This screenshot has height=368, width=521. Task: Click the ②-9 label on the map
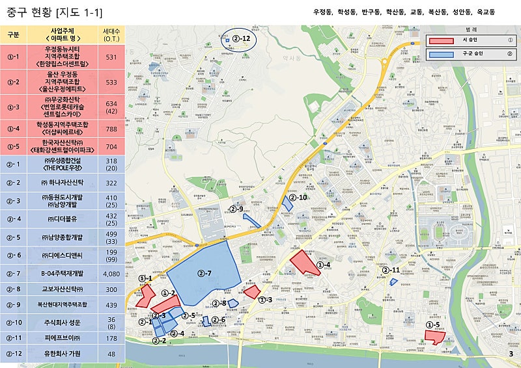(x=236, y=209)
